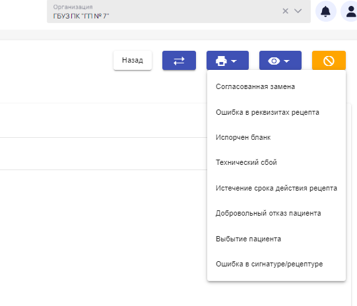Click the eye view icon button
The width and height of the screenshot is (357, 306).
(274, 61)
